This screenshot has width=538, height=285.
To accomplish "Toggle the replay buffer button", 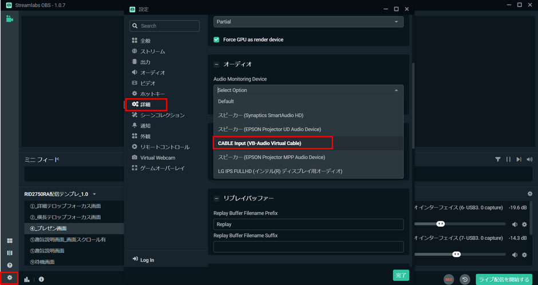I will (x=465, y=279).
